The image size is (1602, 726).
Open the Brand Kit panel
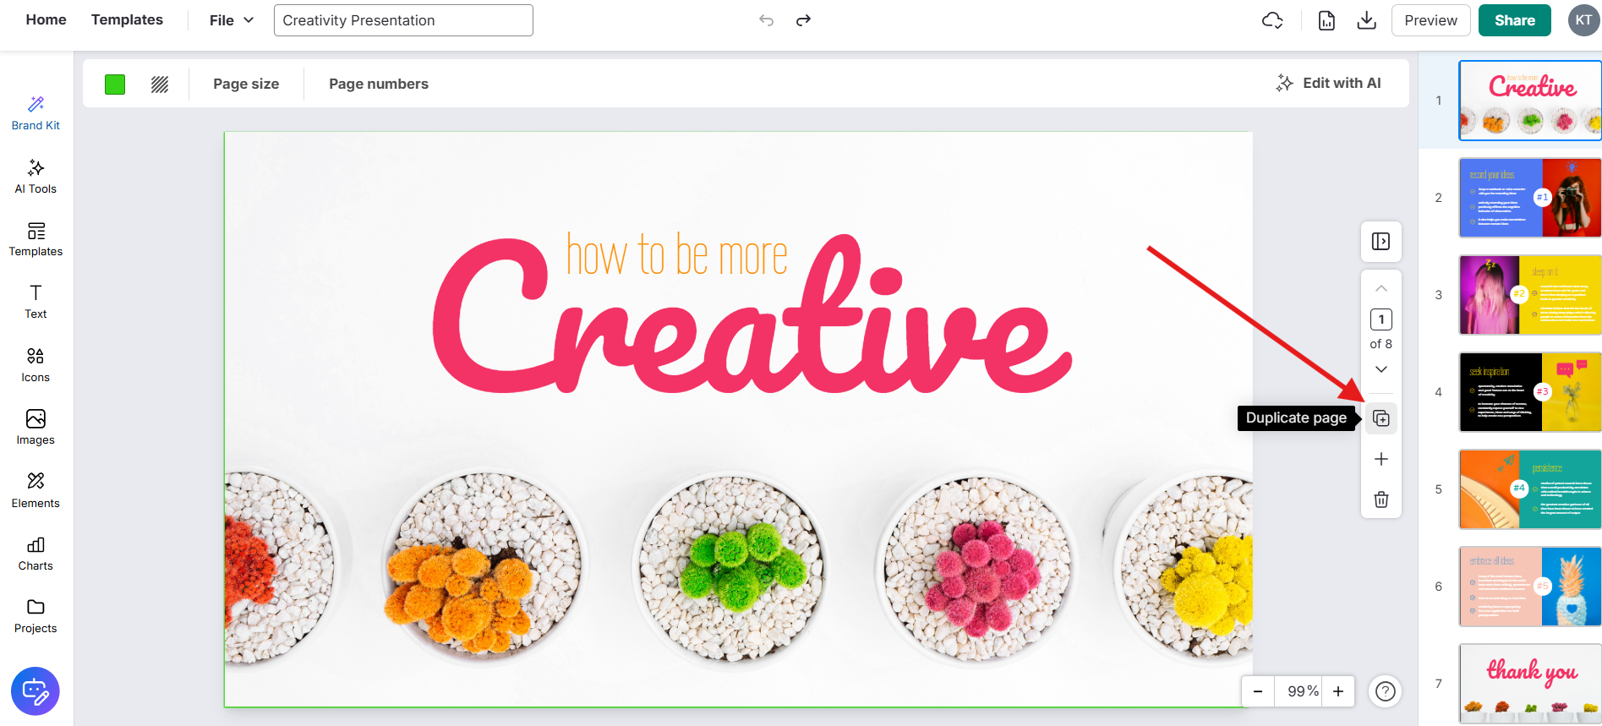36,113
